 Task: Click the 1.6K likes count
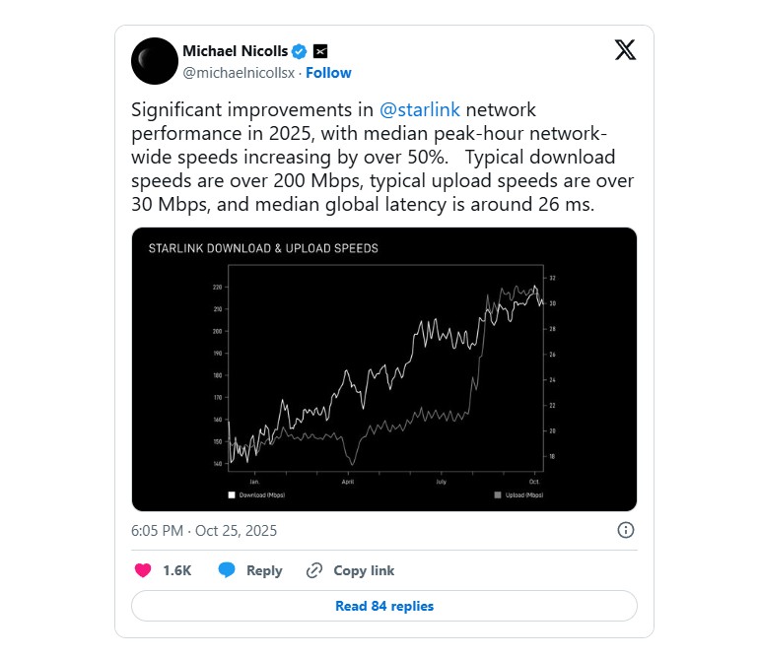[176, 570]
